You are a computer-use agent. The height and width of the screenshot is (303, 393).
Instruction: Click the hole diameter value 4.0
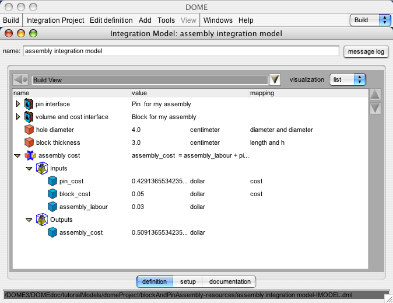coord(136,130)
